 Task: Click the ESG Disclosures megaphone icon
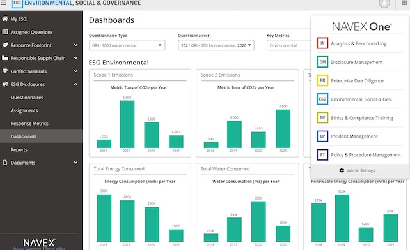tap(5, 84)
